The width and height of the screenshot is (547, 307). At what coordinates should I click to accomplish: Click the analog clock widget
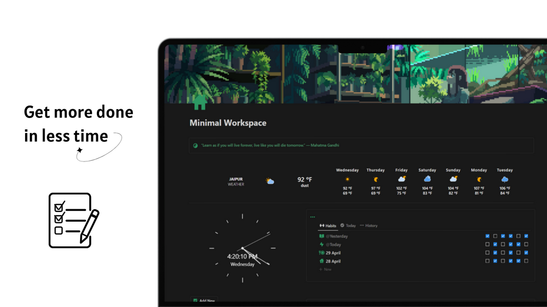(242, 248)
